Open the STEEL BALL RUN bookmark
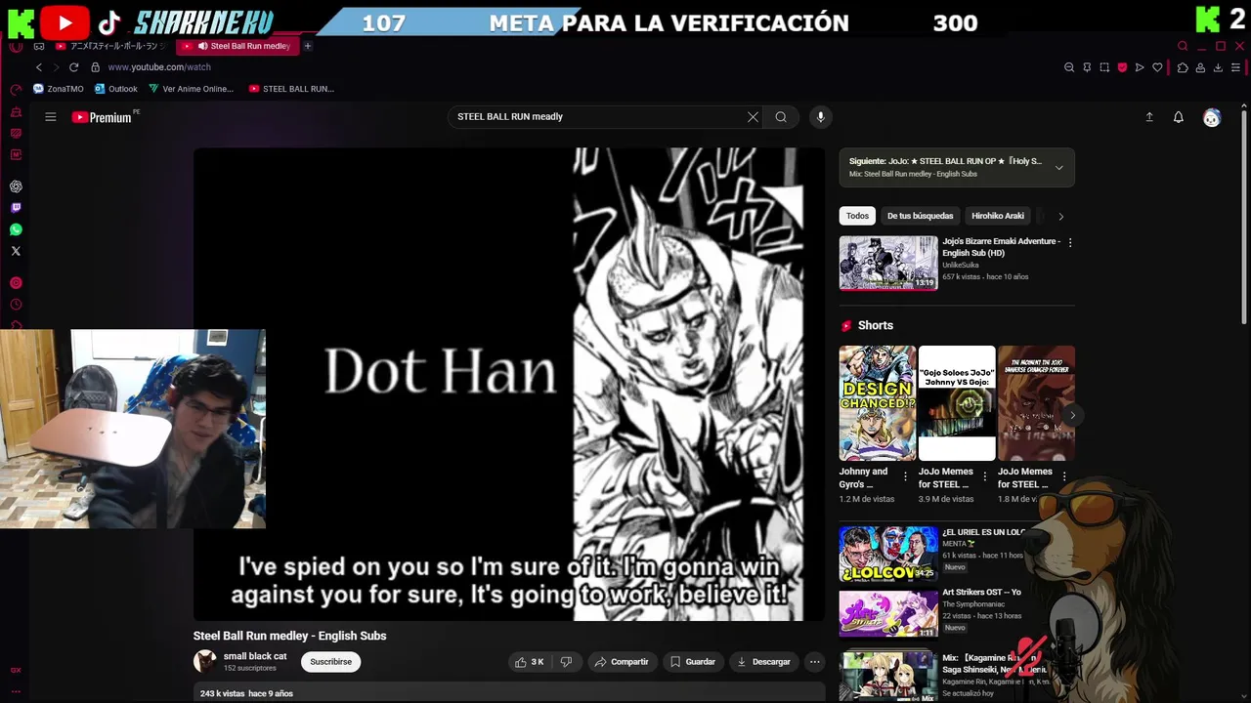Viewport: 1251px width, 703px height. [291, 89]
